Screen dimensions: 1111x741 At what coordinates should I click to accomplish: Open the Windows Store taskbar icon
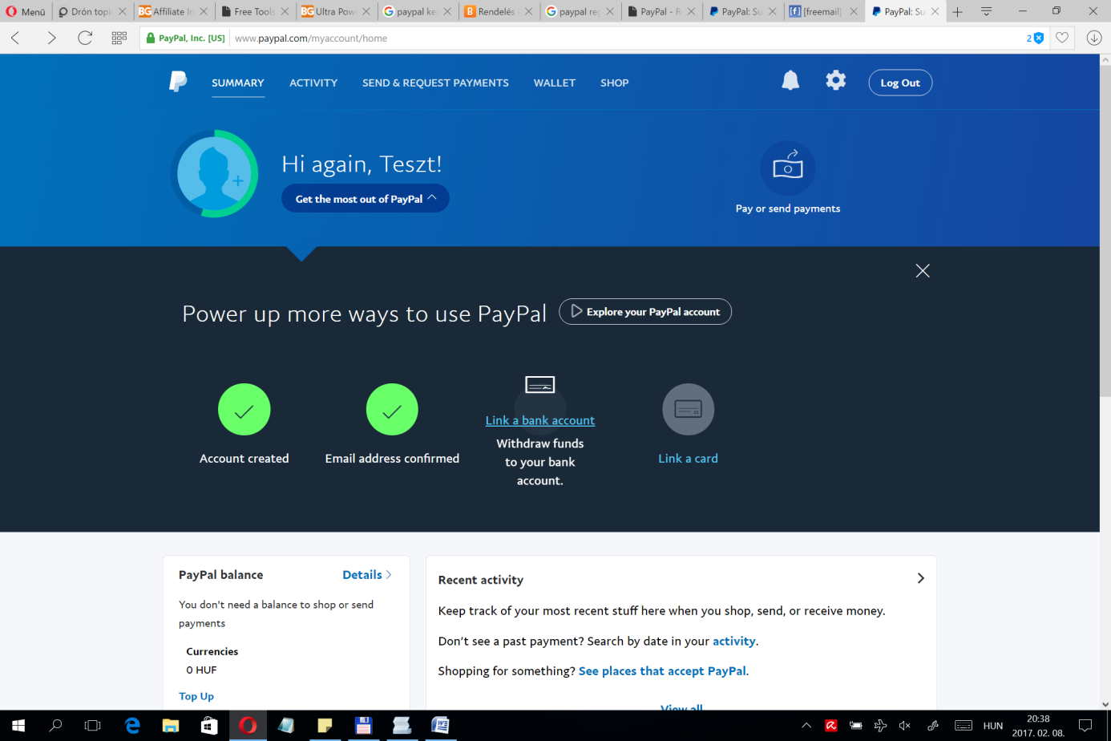tap(209, 726)
